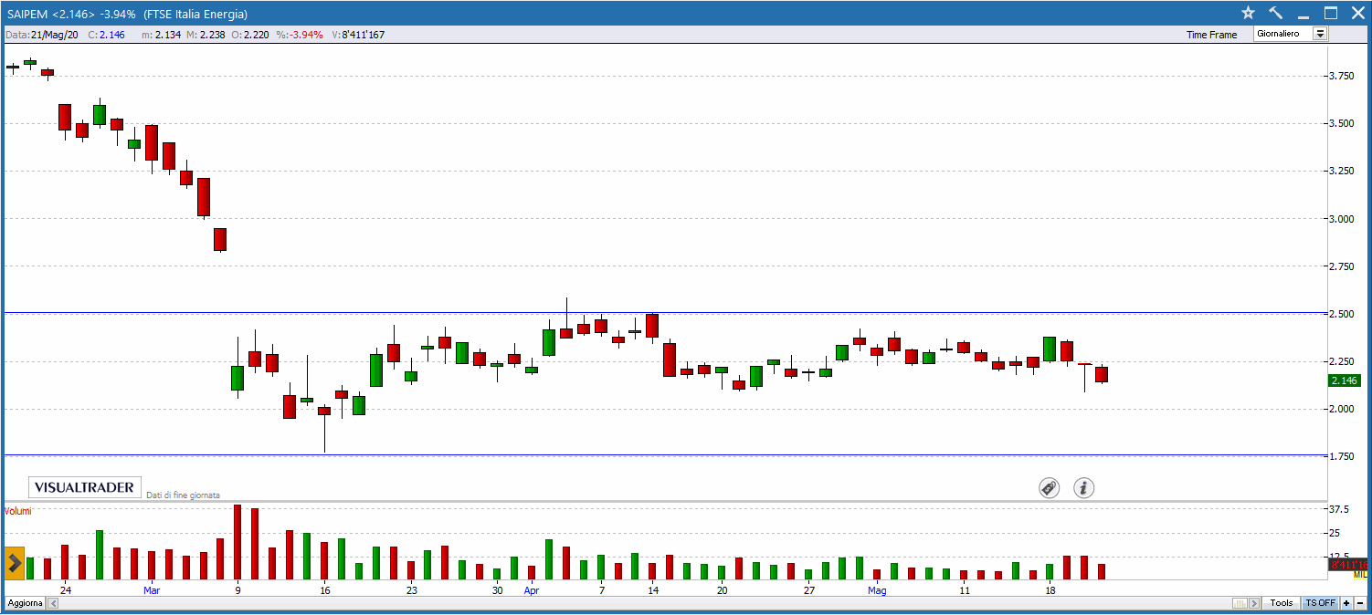Click the 'Apr' label on the date axis
Screen dimensions: 1372x615
(x=532, y=590)
